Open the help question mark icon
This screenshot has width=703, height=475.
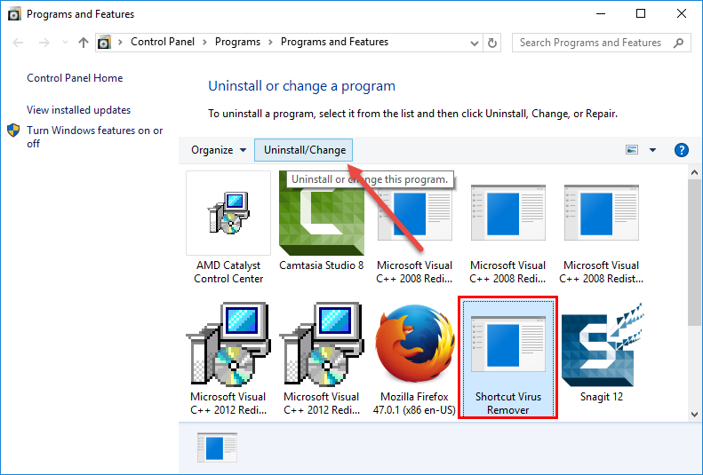(681, 150)
